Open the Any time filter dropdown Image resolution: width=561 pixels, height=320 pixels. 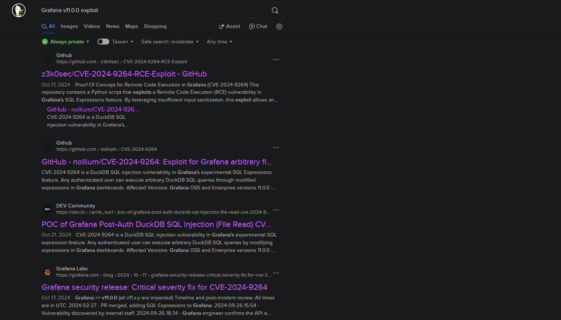(220, 42)
